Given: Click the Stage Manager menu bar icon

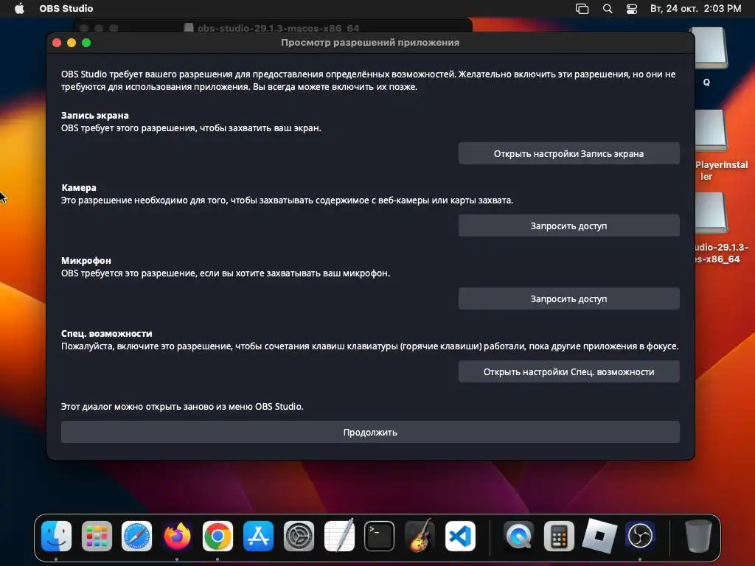Looking at the screenshot, I should click(x=582, y=9).
